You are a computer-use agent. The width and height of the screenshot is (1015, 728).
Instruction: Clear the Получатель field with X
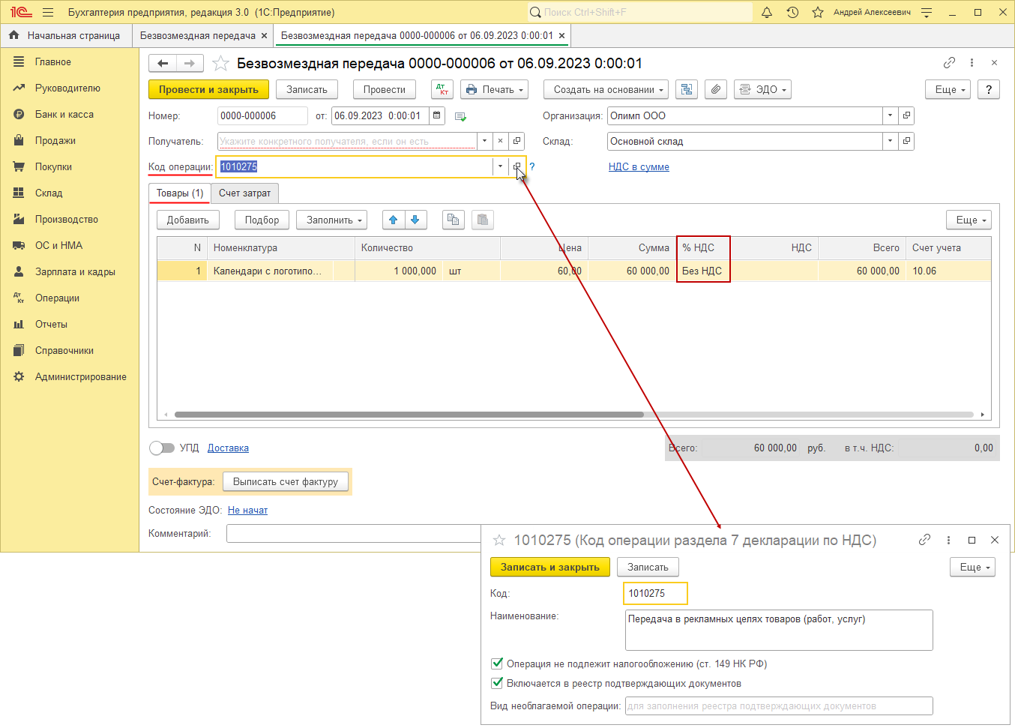coord(500,141)
